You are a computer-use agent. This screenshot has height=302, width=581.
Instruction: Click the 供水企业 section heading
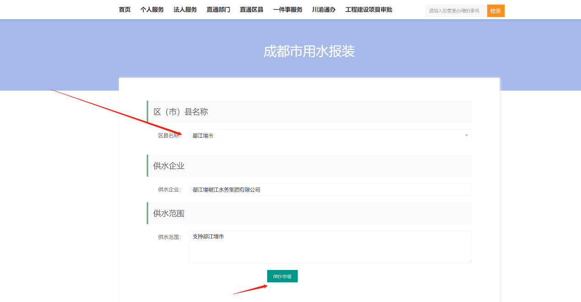click(x=169, y=166)
